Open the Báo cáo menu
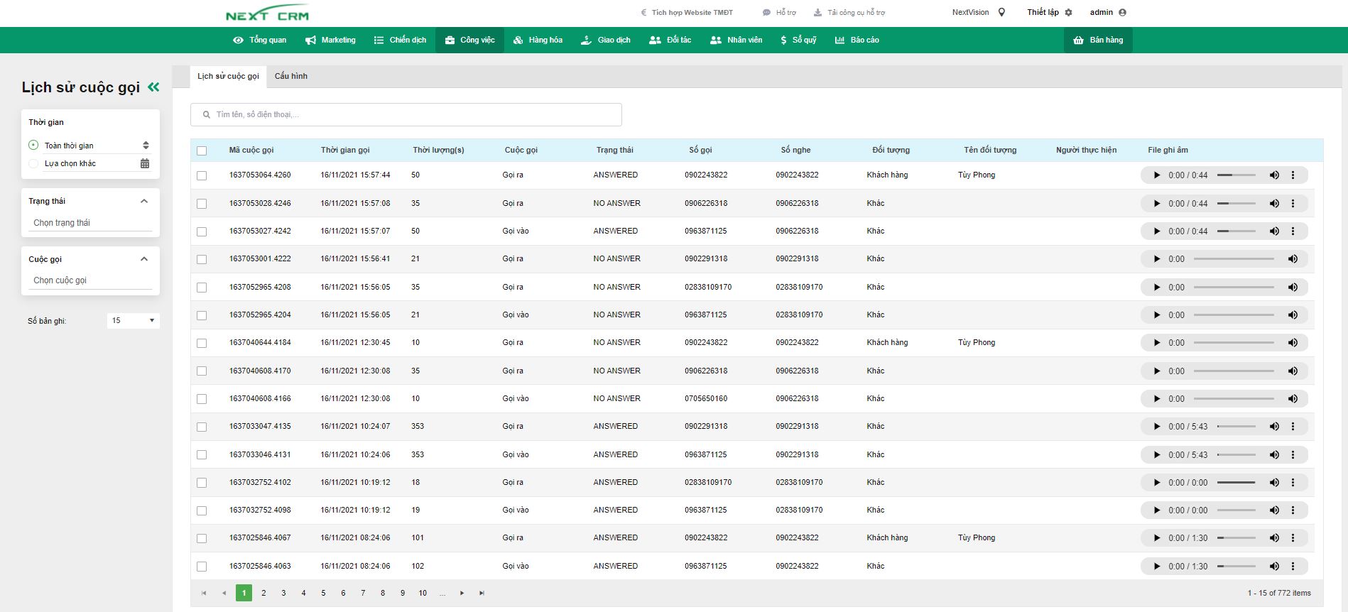The height and width of the screenshot is (612, 1348). click(x=857, y=40)
